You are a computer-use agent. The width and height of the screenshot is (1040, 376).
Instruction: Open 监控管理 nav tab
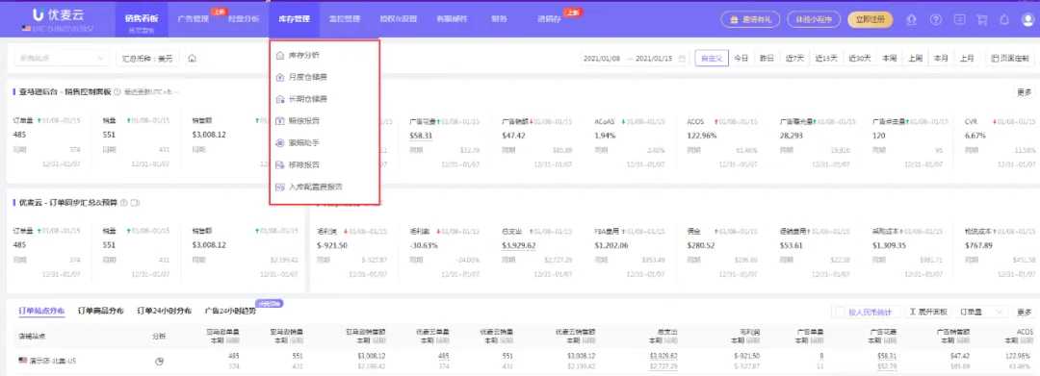pyautogui.click(x=344, y=19)
